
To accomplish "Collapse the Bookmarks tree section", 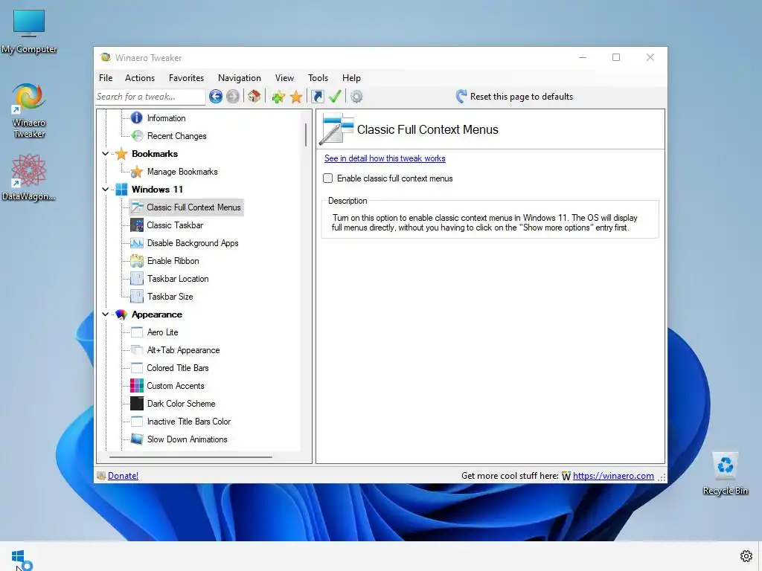I will (106, 153).
